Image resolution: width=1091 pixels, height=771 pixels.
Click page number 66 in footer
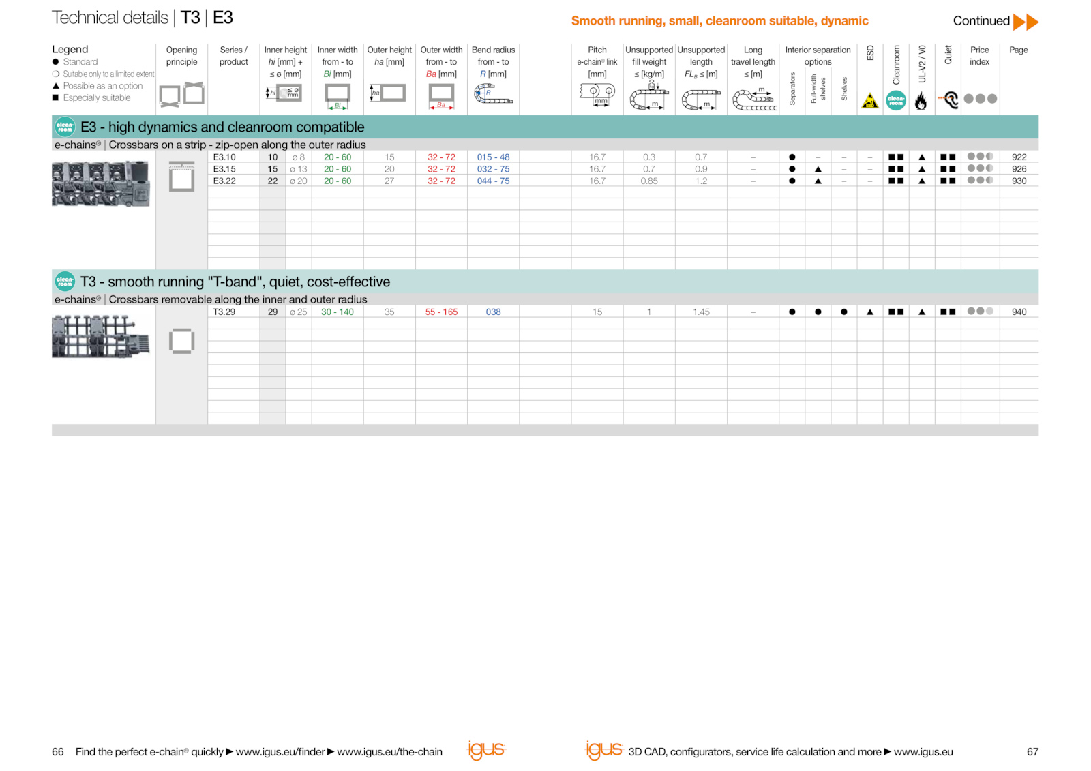[58, 752]
